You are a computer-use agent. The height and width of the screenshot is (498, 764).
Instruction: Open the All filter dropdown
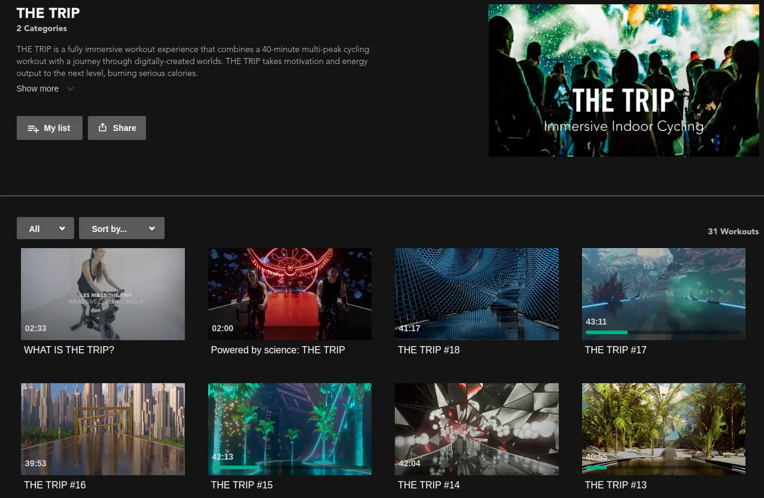(x=45, y=229)
